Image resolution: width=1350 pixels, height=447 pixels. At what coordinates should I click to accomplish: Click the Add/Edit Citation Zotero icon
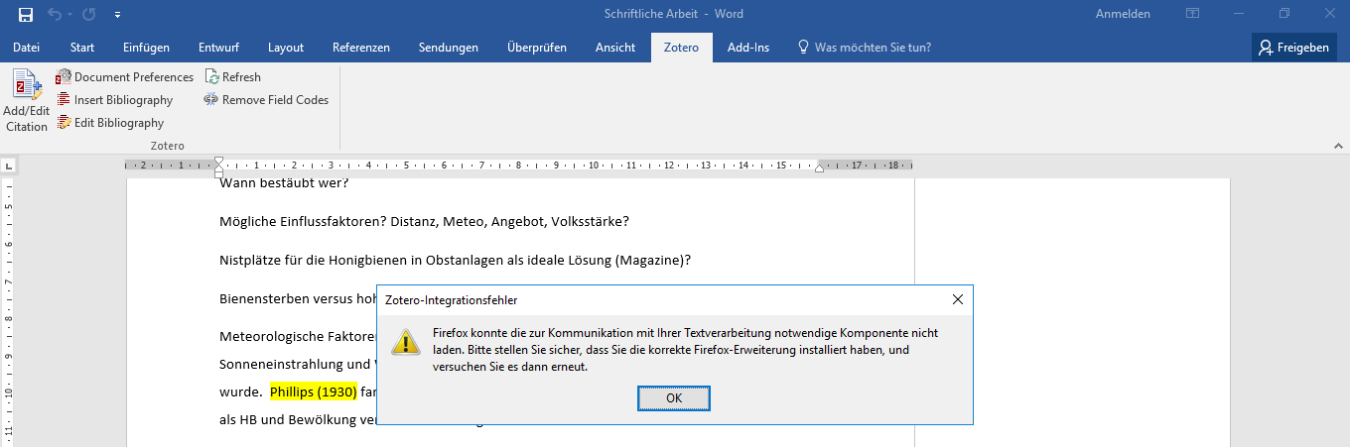pos(27,101)
